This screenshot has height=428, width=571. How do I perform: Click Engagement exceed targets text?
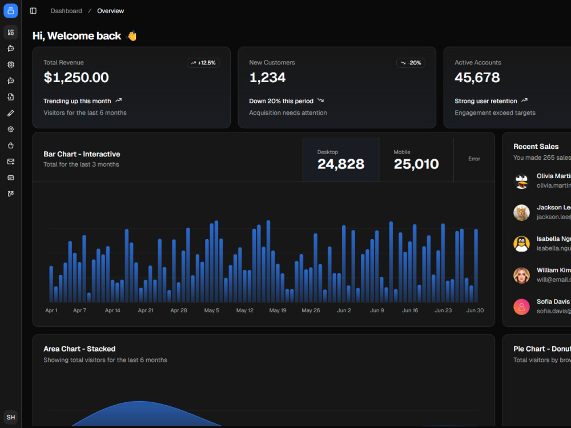495,113
